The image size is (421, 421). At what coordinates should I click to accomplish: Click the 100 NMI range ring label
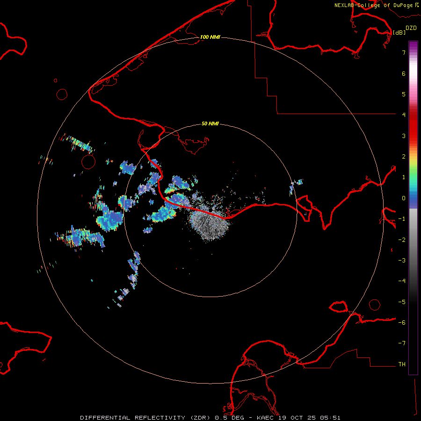(210, 37)
